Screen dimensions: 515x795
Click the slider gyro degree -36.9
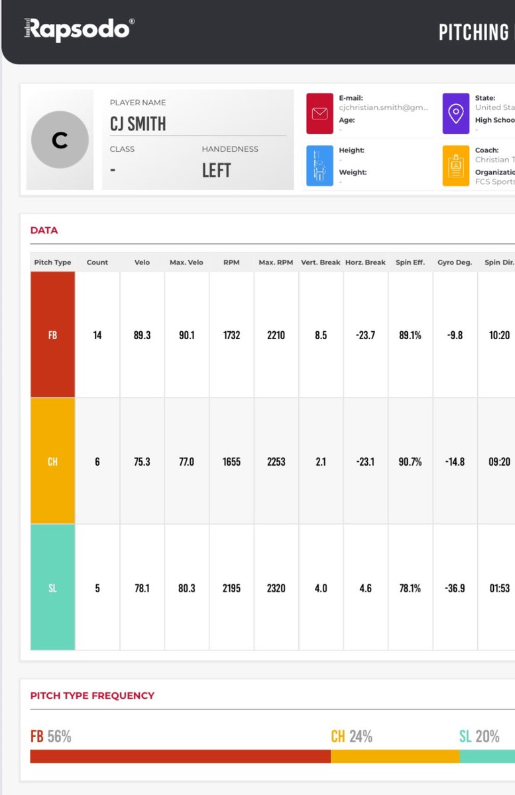tap(455, 588)
